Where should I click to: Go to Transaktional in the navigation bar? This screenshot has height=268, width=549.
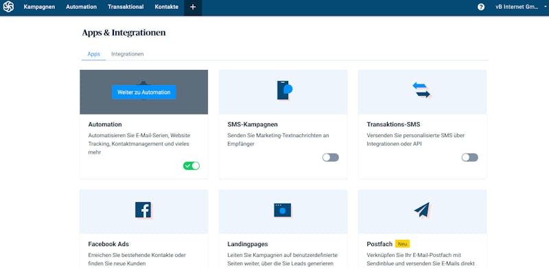click(126, 7)
